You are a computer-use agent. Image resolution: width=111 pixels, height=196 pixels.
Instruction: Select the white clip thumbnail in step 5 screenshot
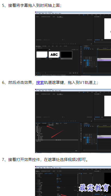coord(42,55)
